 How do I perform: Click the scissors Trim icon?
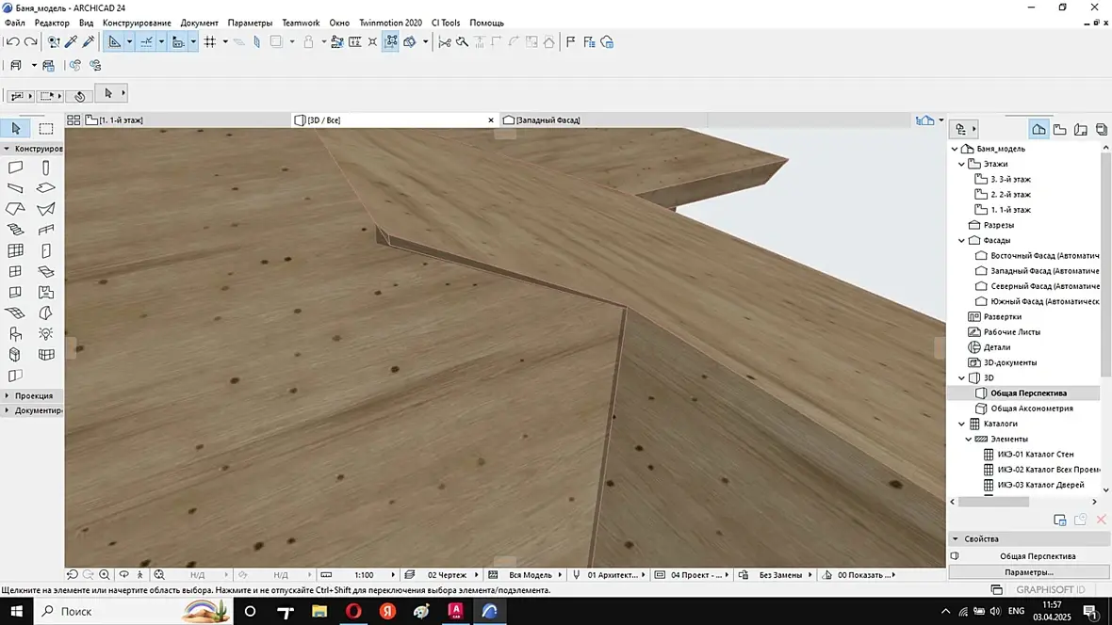(445, 41)
